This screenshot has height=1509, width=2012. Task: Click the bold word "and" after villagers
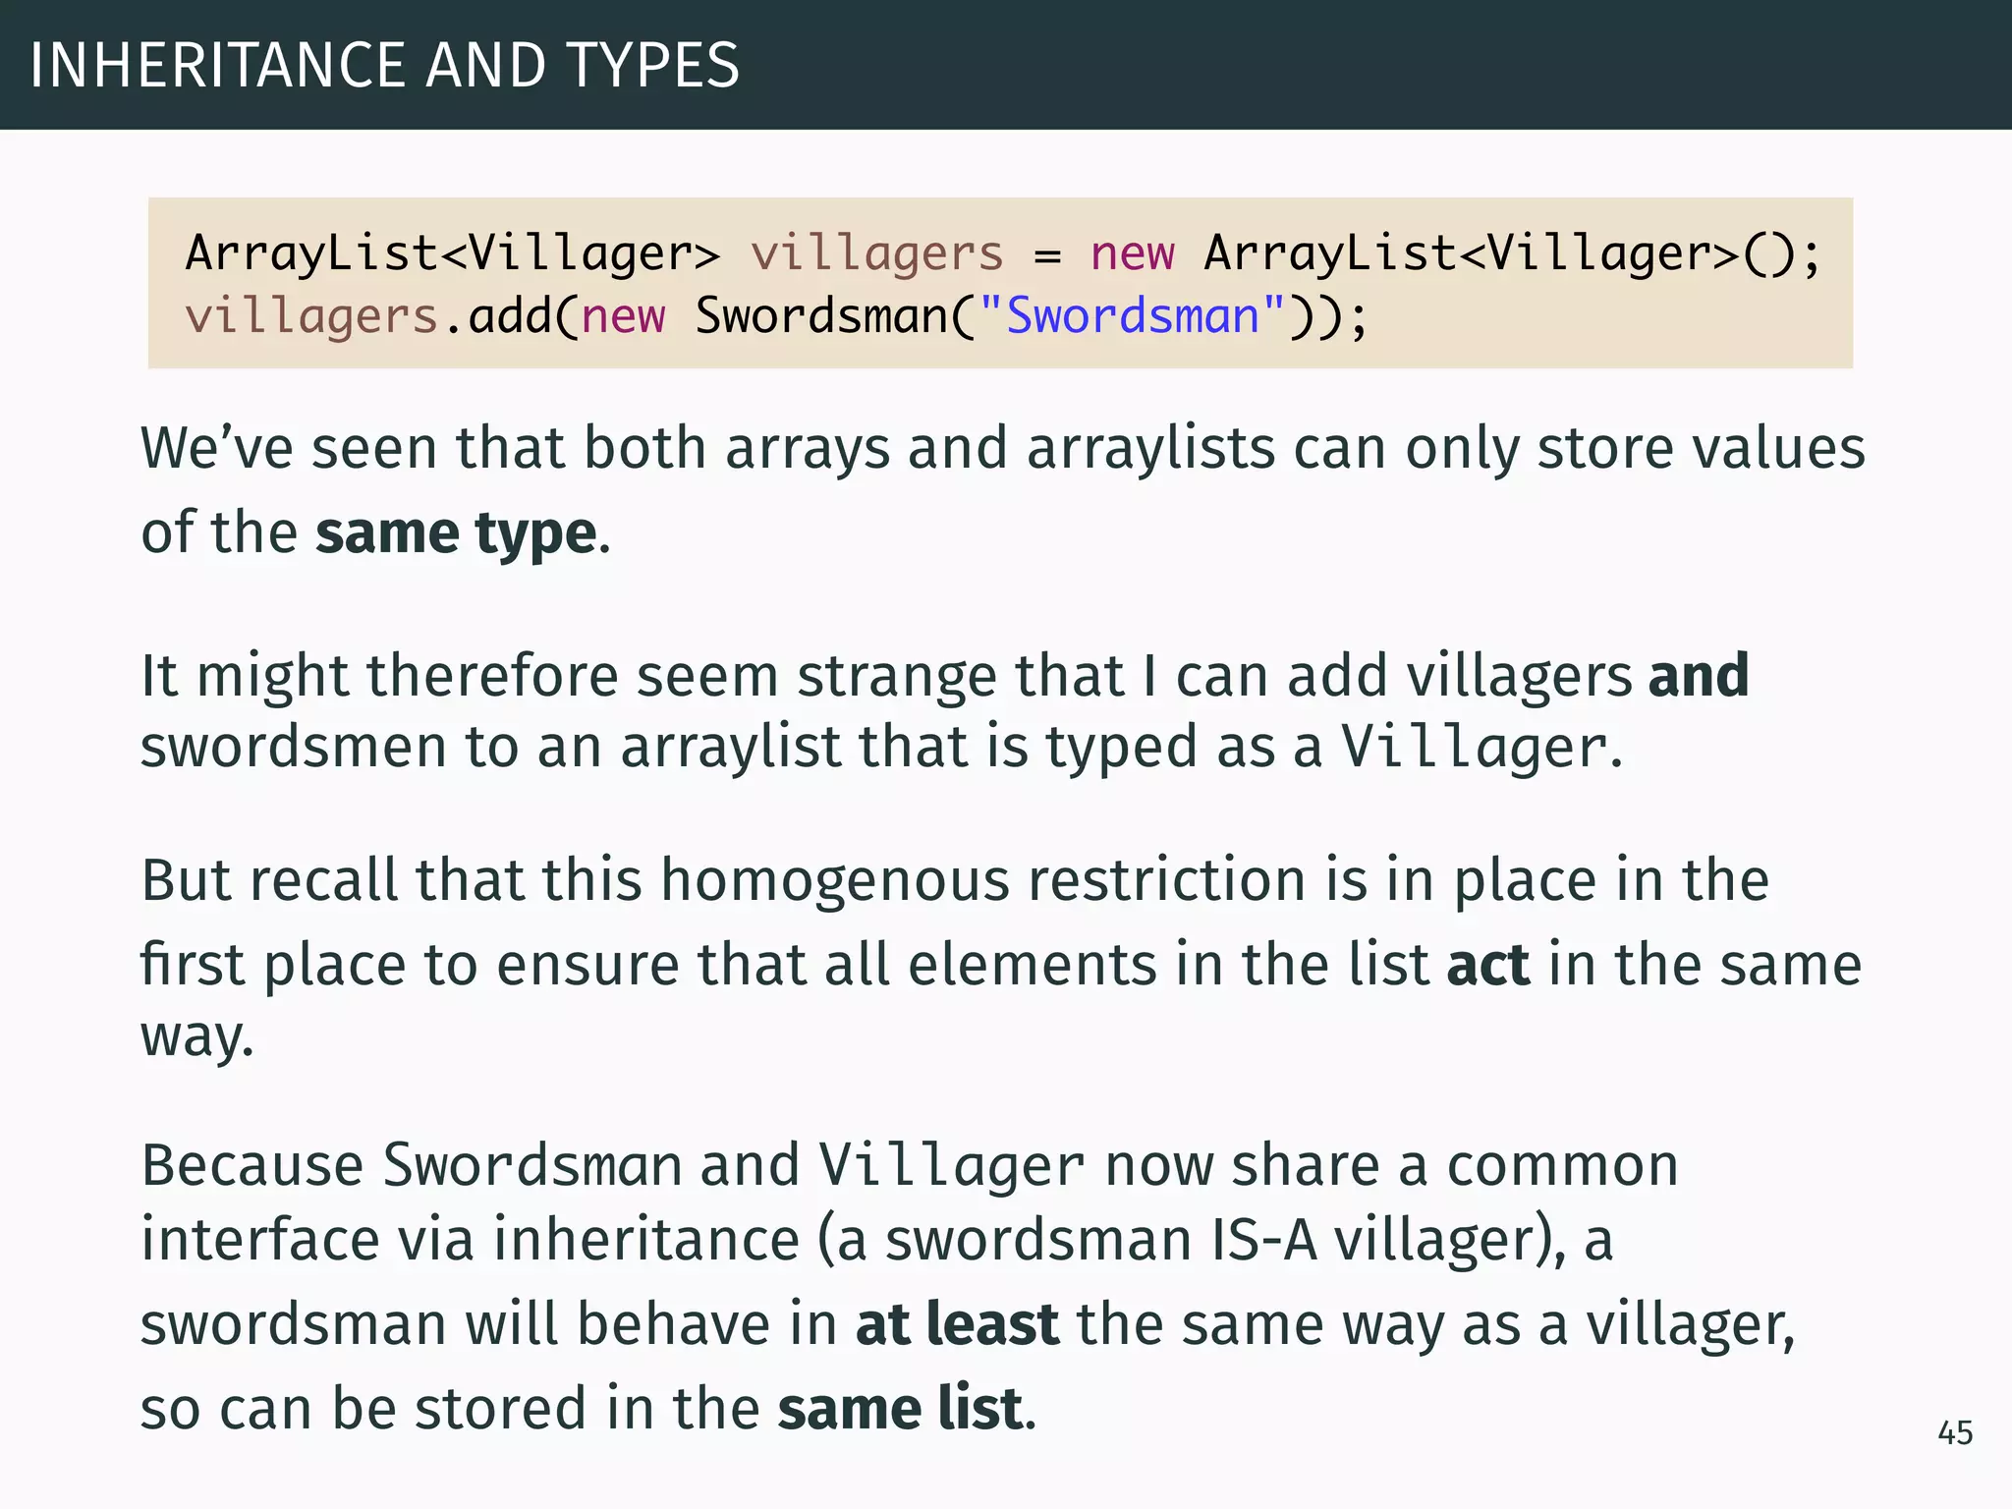click(x=1699, y=676)
